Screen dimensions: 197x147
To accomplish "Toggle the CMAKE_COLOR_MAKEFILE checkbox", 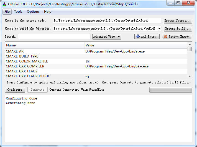I will pyautogui.click(x=88, y=61).
